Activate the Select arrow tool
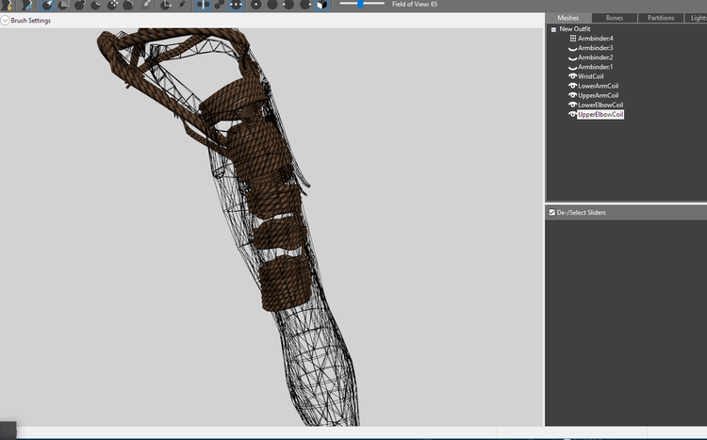 [x=47, y=5]
